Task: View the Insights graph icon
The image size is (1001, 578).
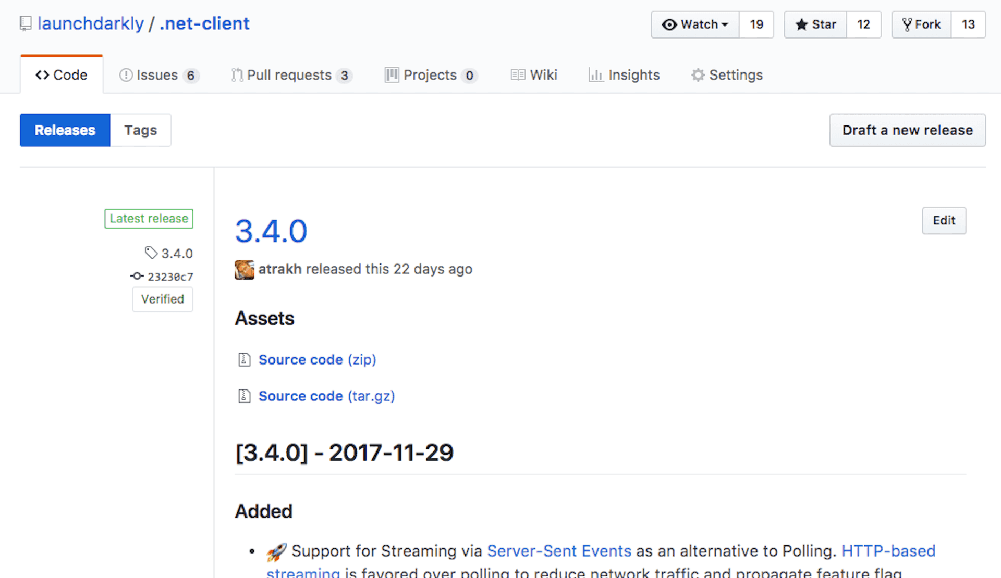Action: [x=596, y=75]
